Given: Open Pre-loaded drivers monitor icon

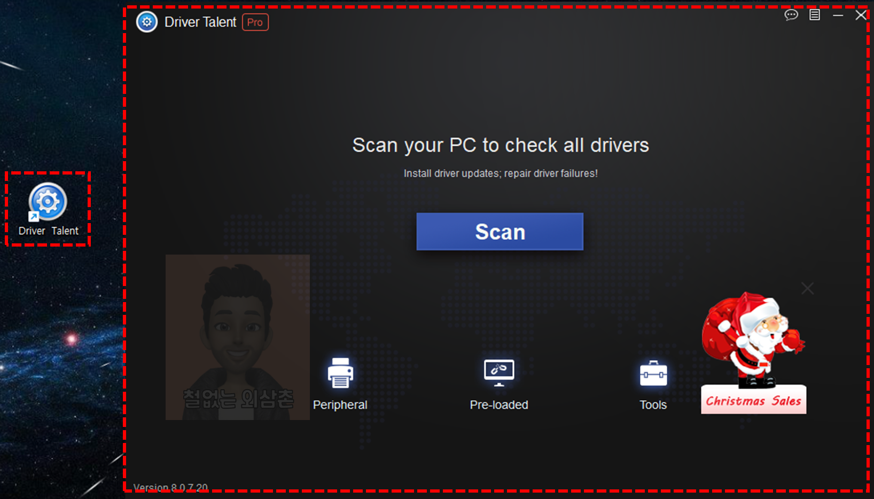Looking at the screenshot, I should tap(499, 373).
